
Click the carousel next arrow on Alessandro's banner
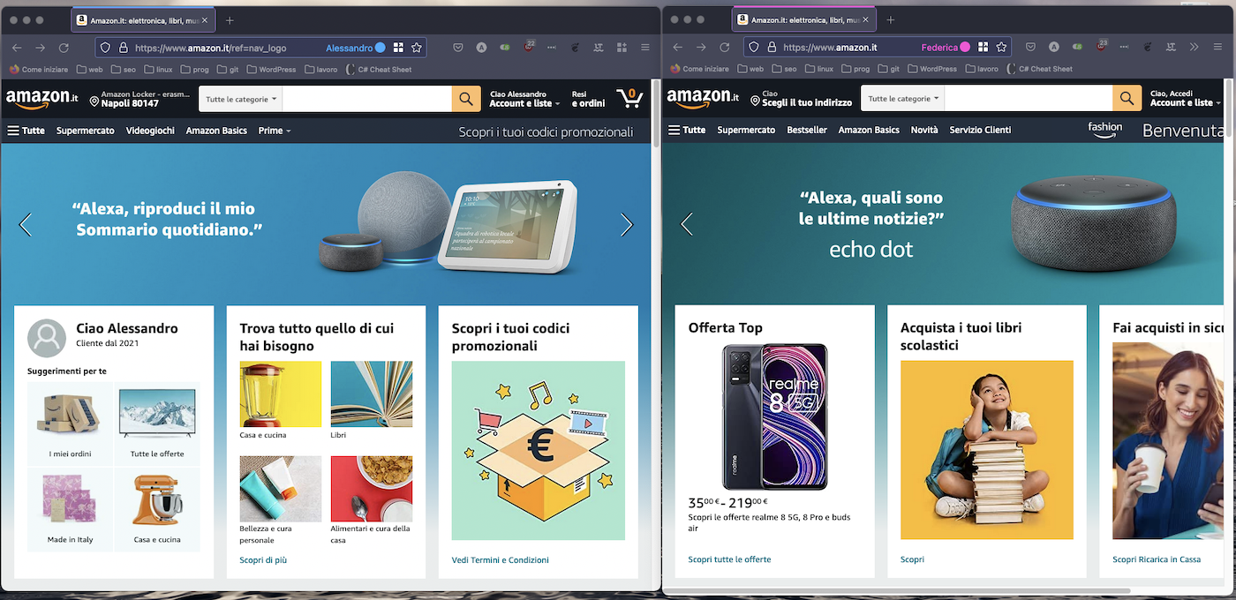tap(627, 225)
